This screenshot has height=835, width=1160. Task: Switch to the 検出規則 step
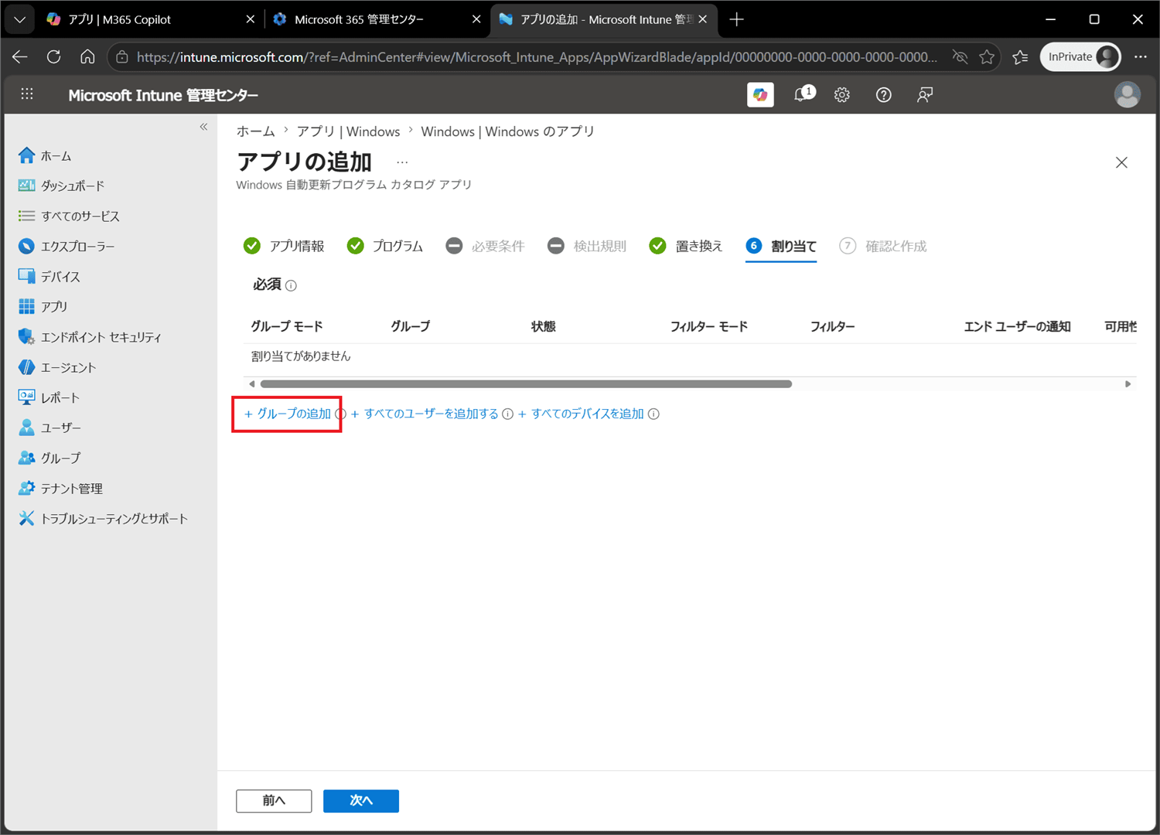coord(587,246)
